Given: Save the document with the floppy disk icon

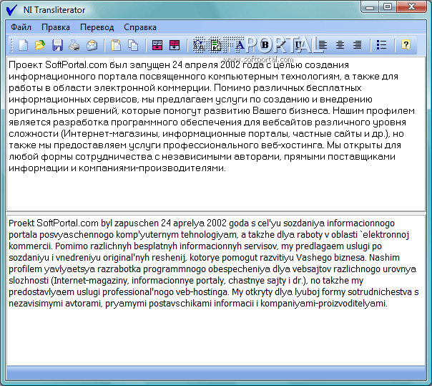Looking at the screenshot, I should click(57, 45).
